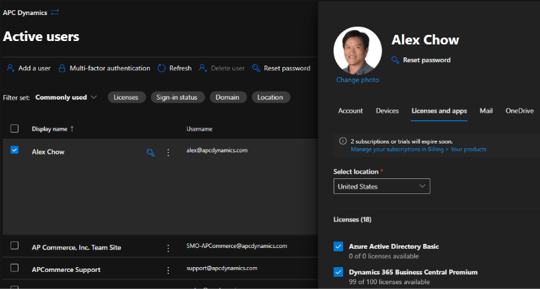The image size is (540, 289).
Task: Uncheck Azure Active Directory Basic license
Action: pyautogui.click(x=338, y=247)
